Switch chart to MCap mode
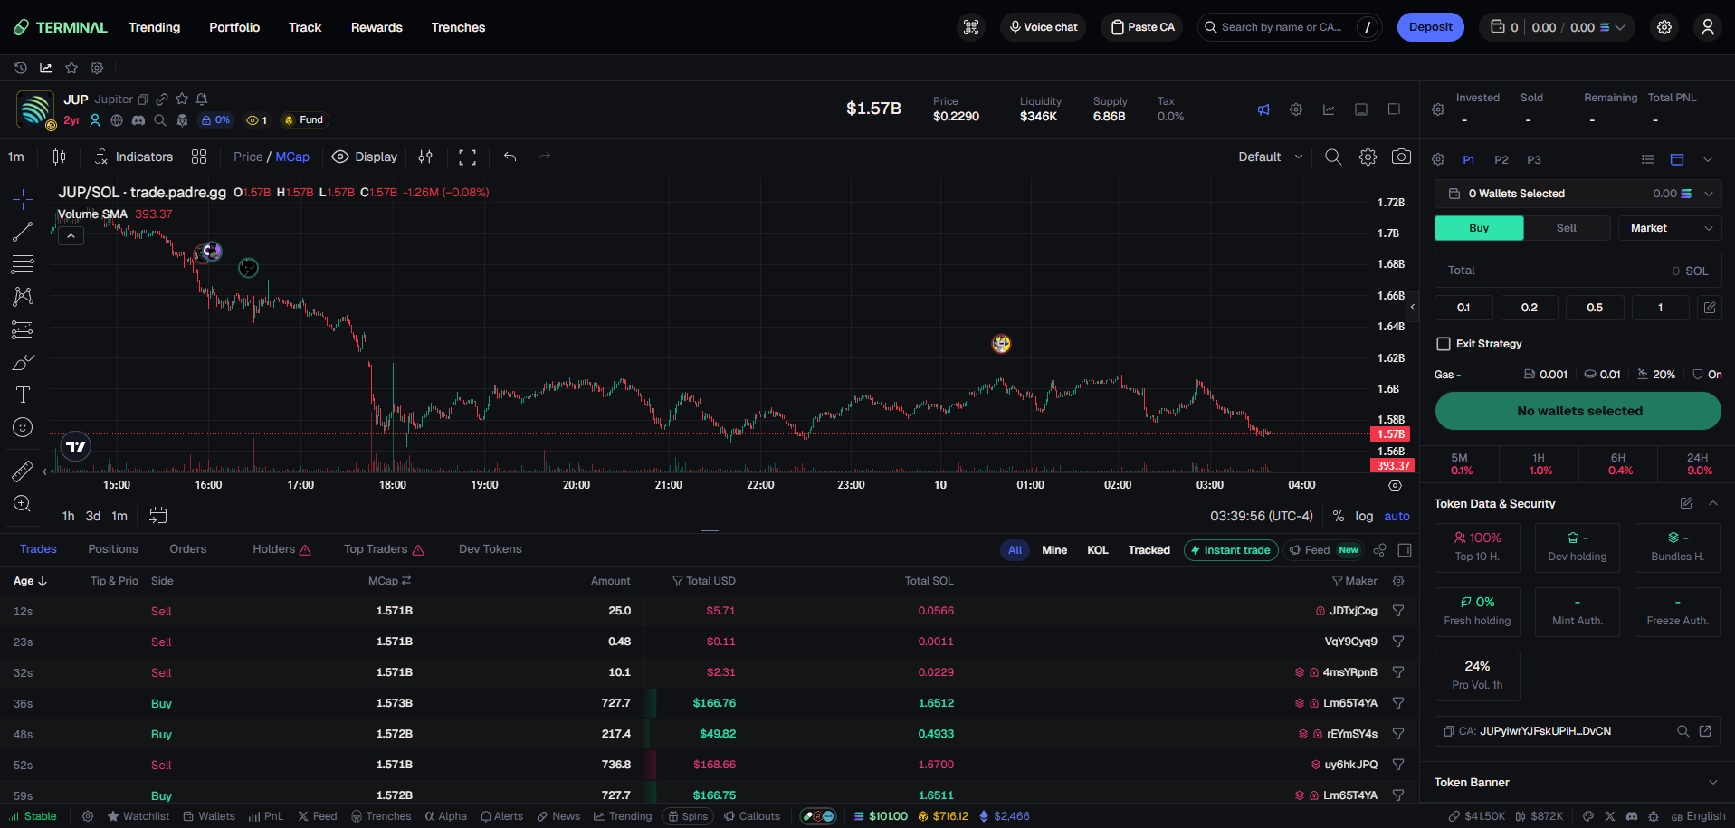 coord(292,157)
